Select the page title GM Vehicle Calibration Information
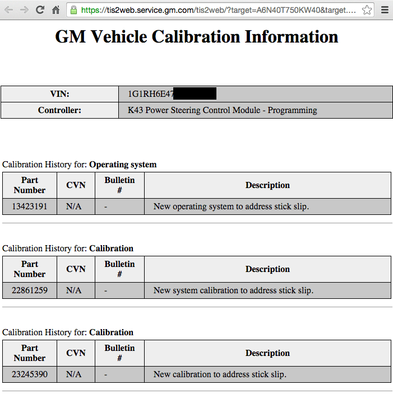This screenshot has height=394, width=393. 196,37
